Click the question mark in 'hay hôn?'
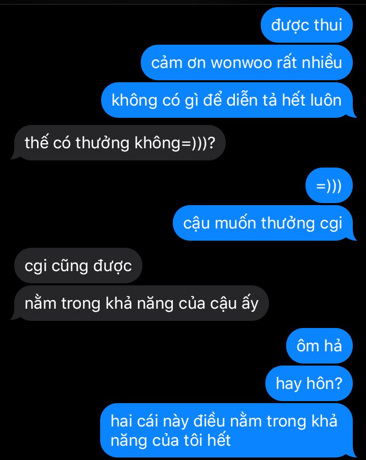366x460 pixels. [339, 383]
